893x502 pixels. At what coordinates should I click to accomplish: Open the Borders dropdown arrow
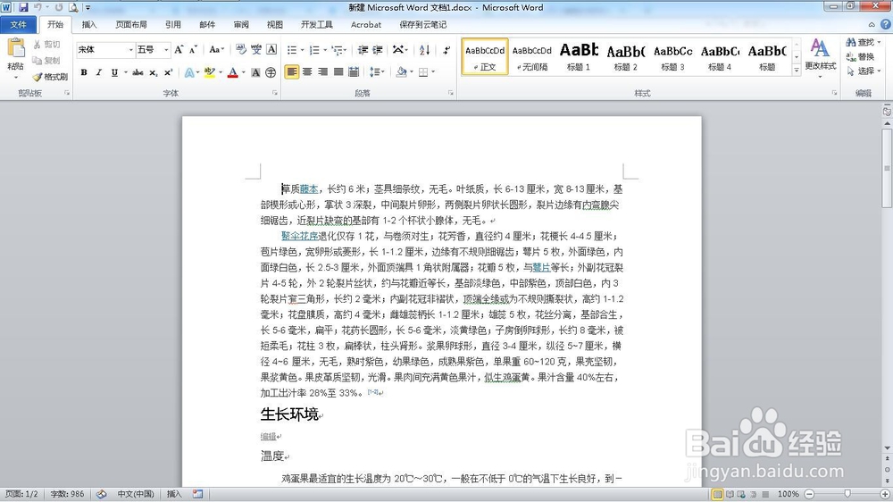point(433,71)
